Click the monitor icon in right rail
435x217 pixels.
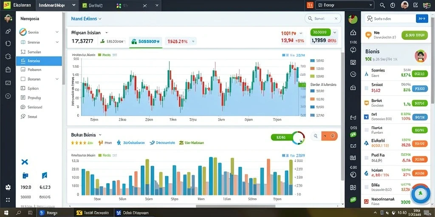point(353,62)
